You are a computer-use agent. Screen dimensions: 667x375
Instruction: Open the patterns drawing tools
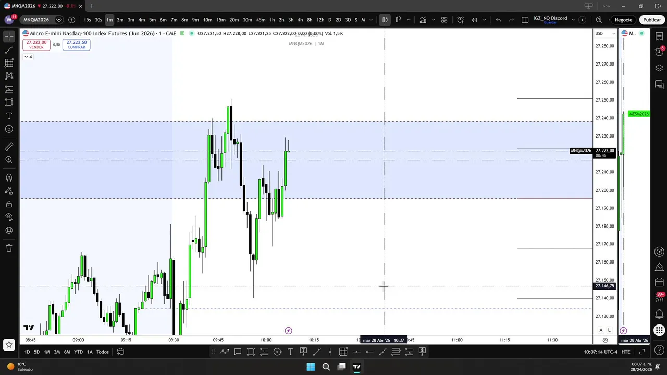click(9, 76)
